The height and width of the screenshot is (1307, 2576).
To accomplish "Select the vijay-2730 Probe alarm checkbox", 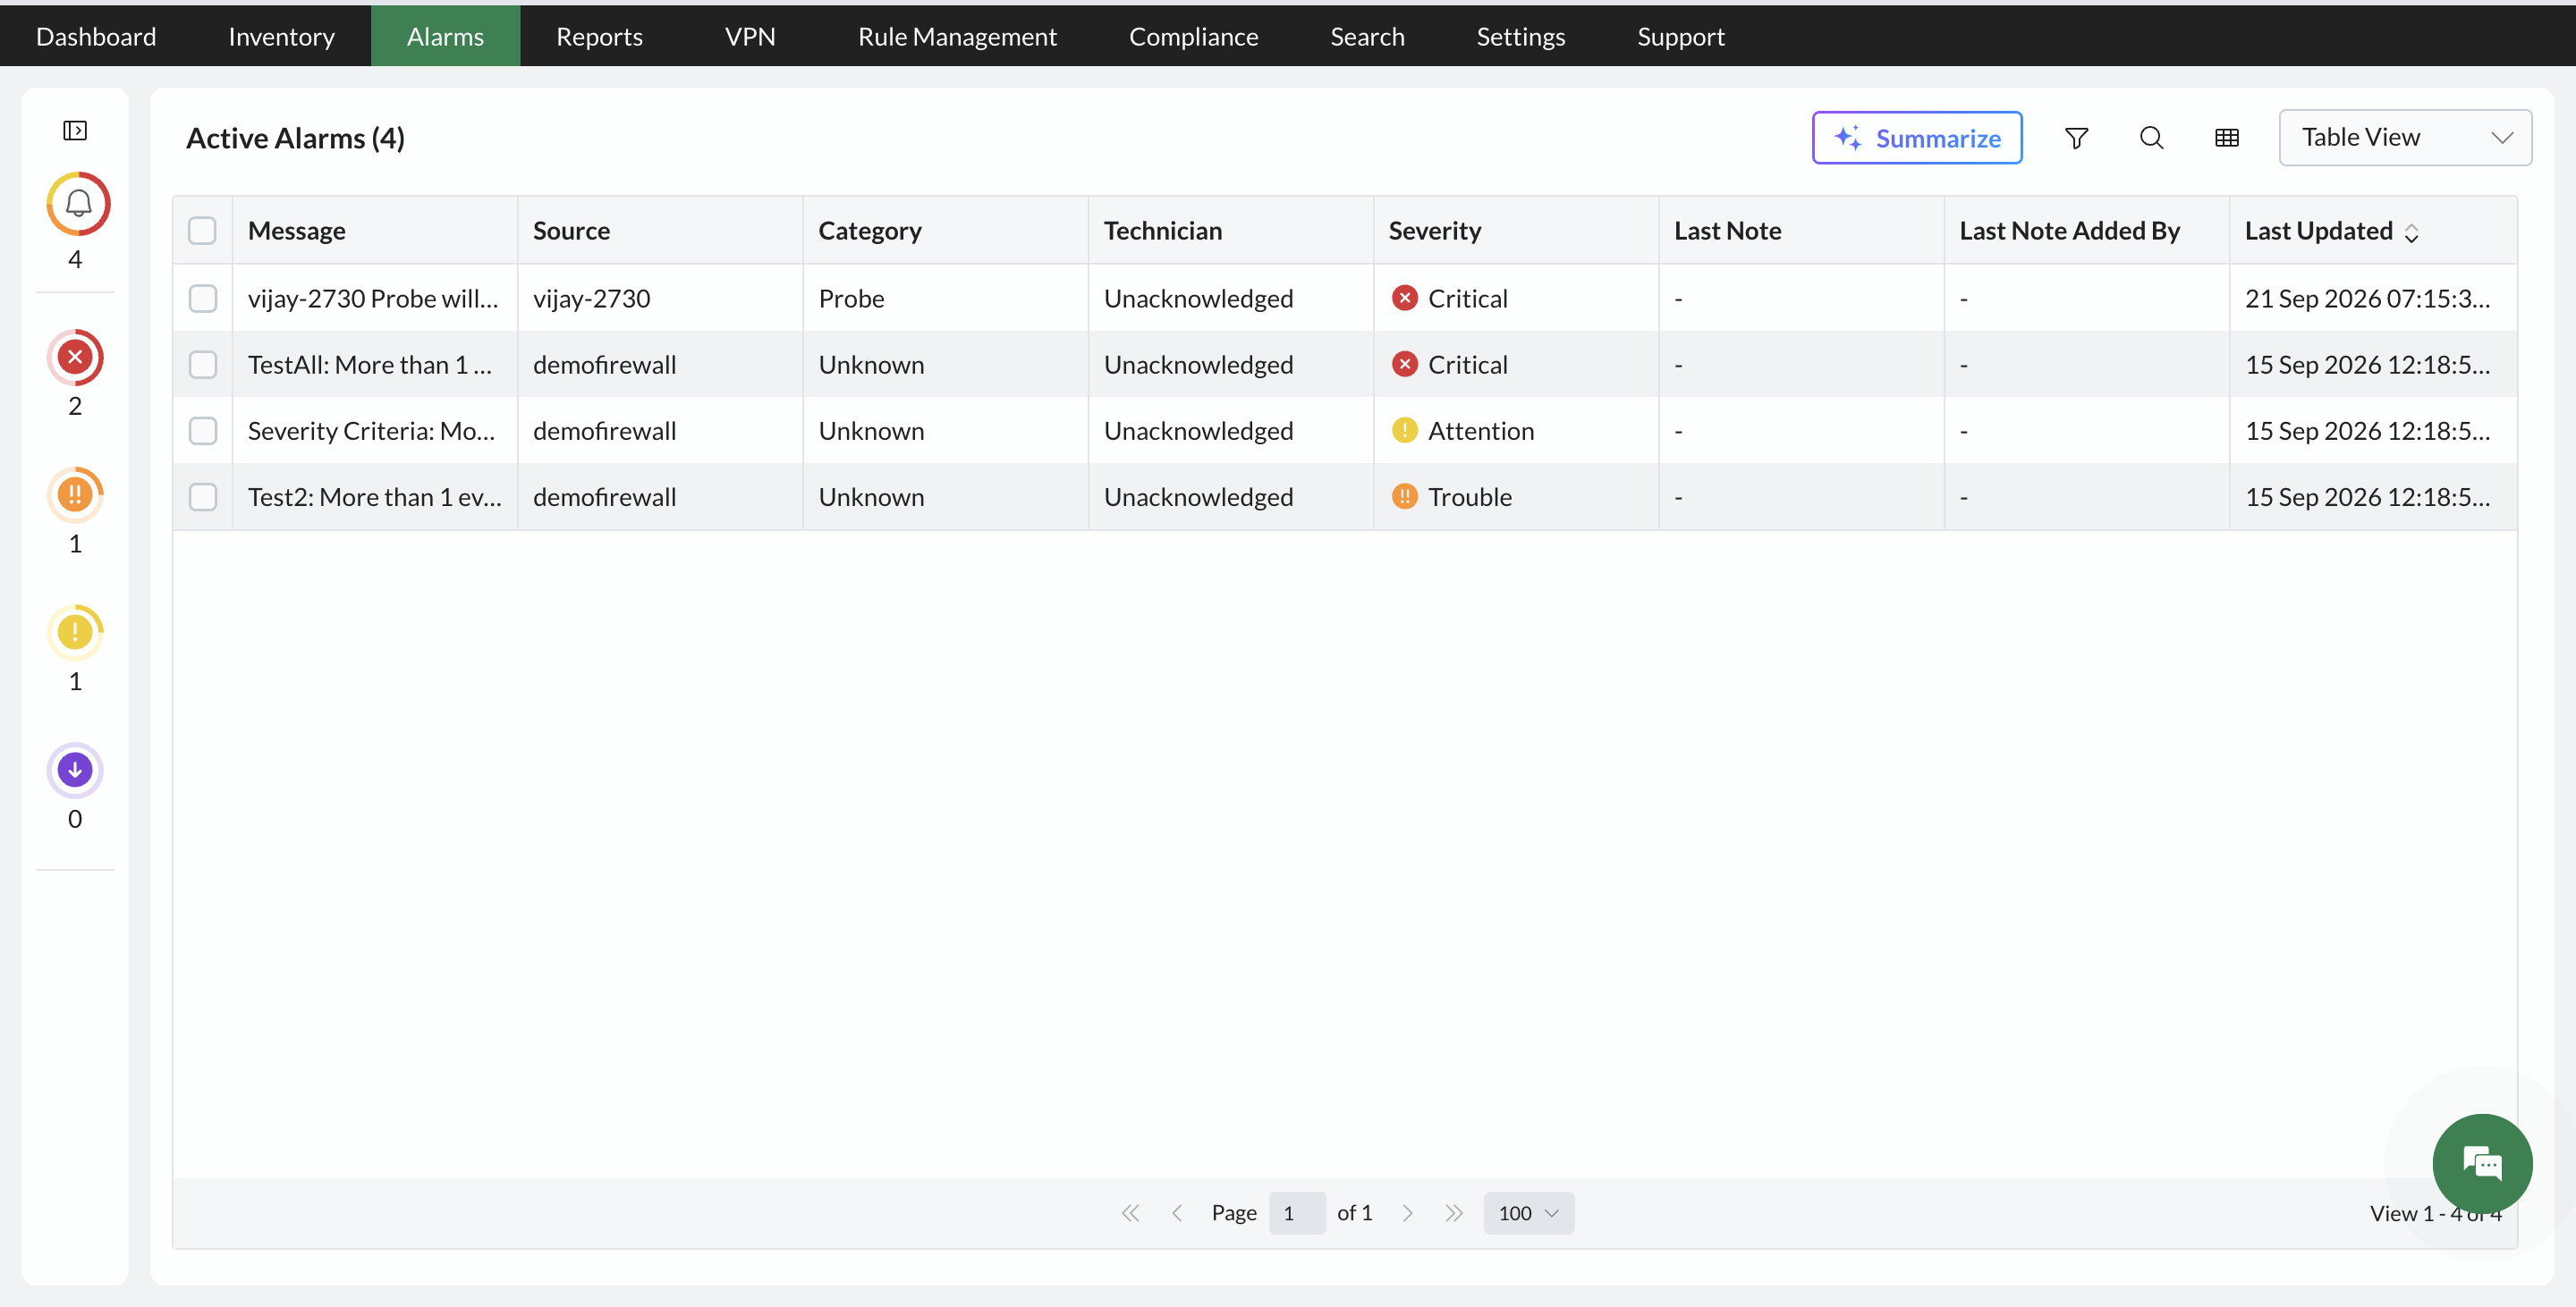I will (202, 299).
